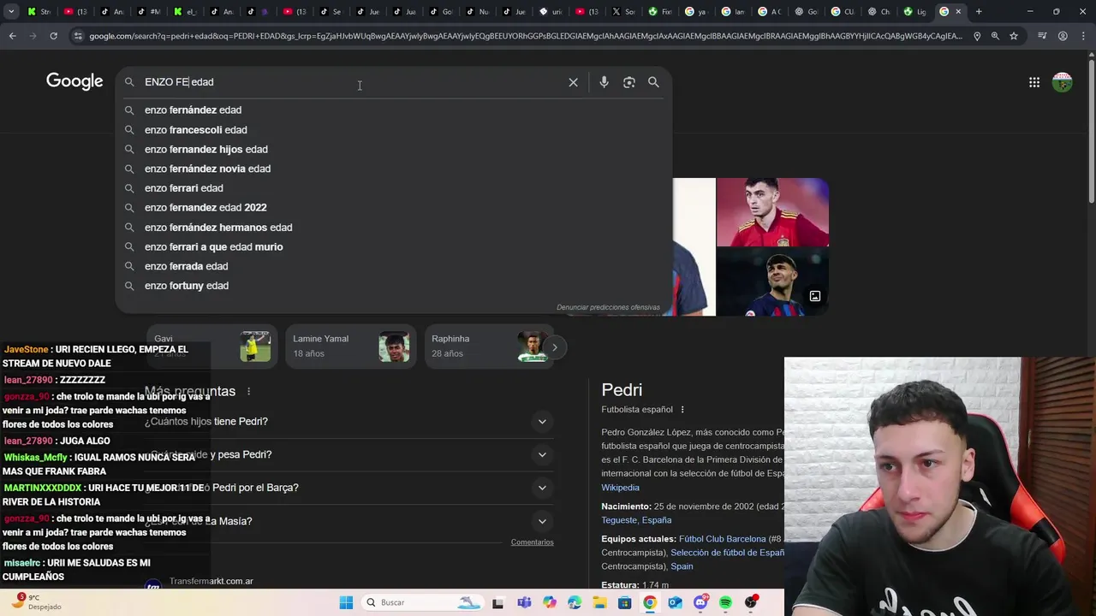Image resolution: width=1096 pixels, height=616 pixels.
Task: Start voice search with the microphone icon
Action: (x=604, y=82)
